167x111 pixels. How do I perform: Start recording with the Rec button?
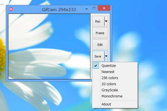(x=98, y=21)
